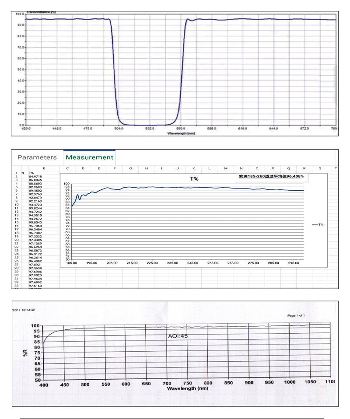Select the T% header cell in column B
This screenshot has height=419, width=350.
[31, 173]
